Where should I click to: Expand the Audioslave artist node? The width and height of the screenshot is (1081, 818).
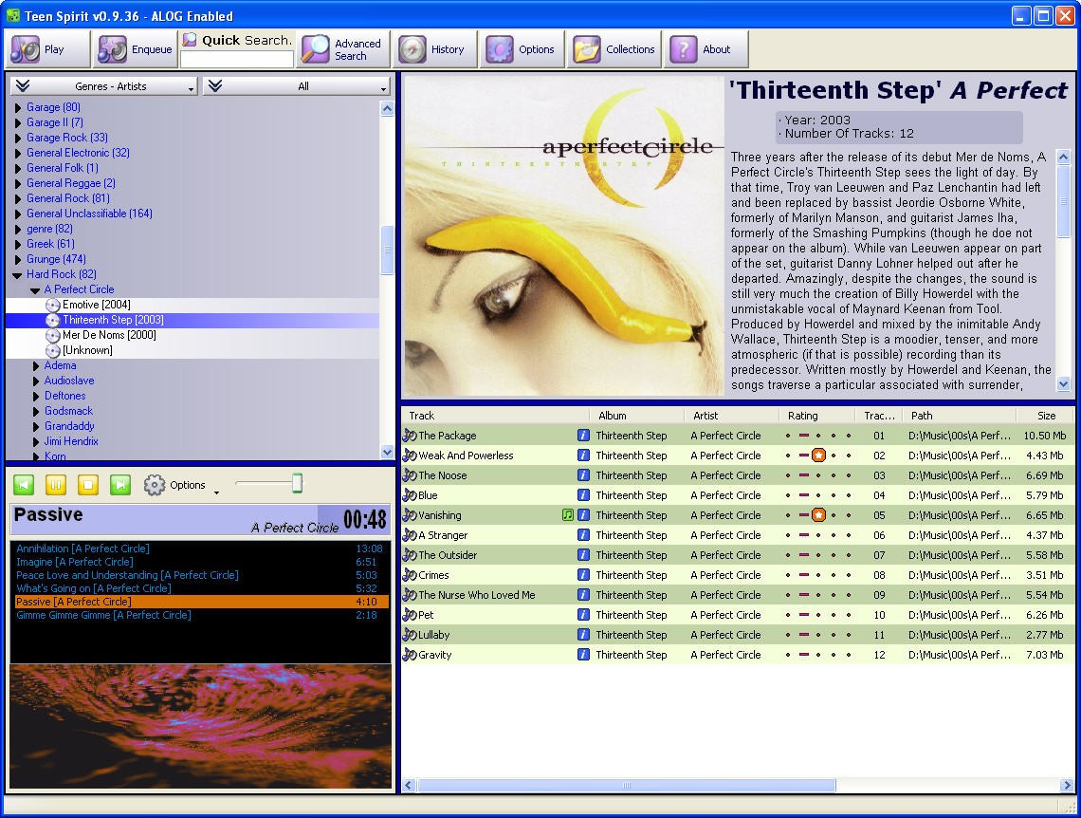pos(36,381)
